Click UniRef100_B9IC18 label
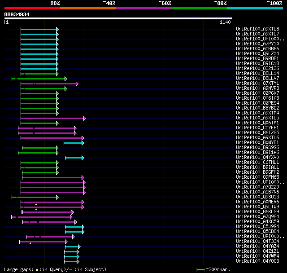Image resolution: width=287 pixels, height=273 pixels. point(257,64)
